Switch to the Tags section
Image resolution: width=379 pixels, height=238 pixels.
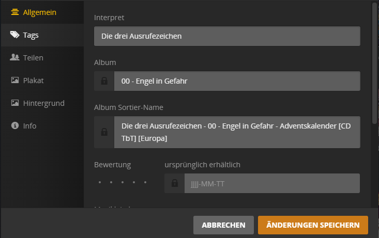tap(31, 35)
